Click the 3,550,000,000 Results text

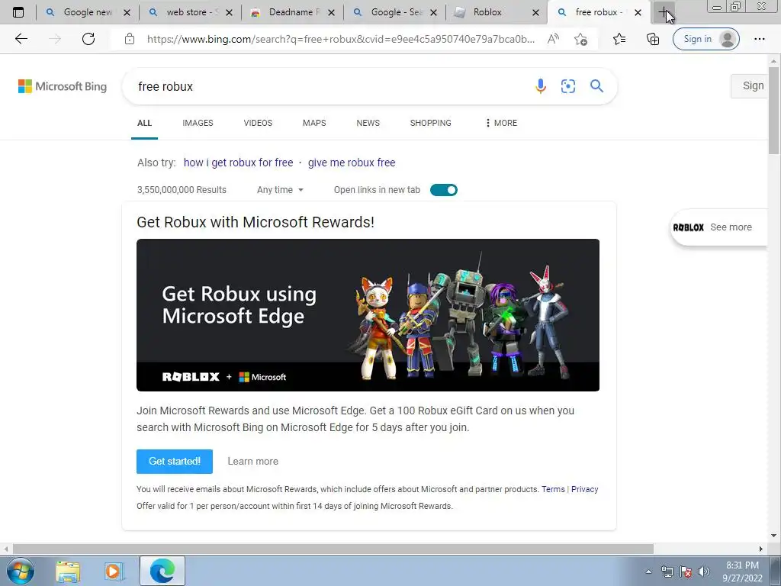182,190
